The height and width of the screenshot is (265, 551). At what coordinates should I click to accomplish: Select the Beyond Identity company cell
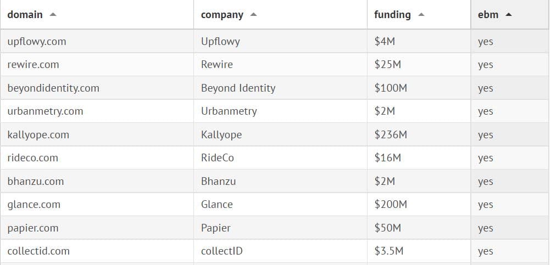238,88
